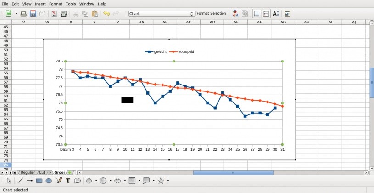Viewport: 374px width, 193px height.
Task: Switch to the Regulier sheet tab
Action: point(28,172)
